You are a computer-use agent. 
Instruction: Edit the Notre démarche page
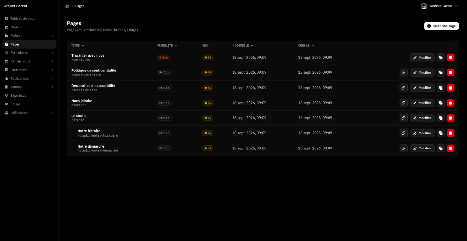click(x=422, y=148)
